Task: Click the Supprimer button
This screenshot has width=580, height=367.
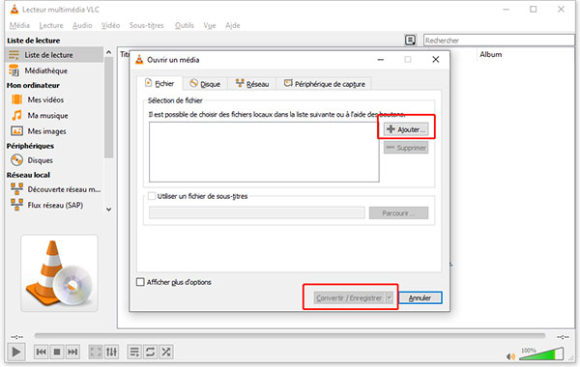Action: (x=406, y=148)
